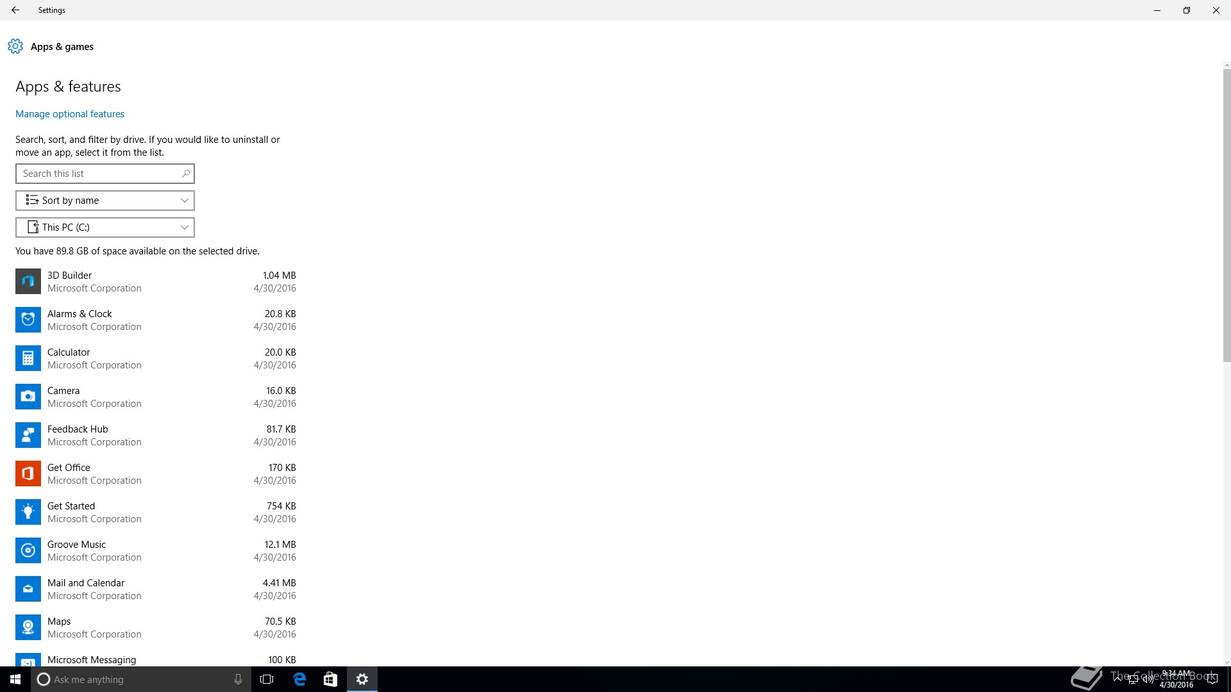Click the Maps app icon
The height and width of the screenshot is (692, 1231).
(28, 627)
